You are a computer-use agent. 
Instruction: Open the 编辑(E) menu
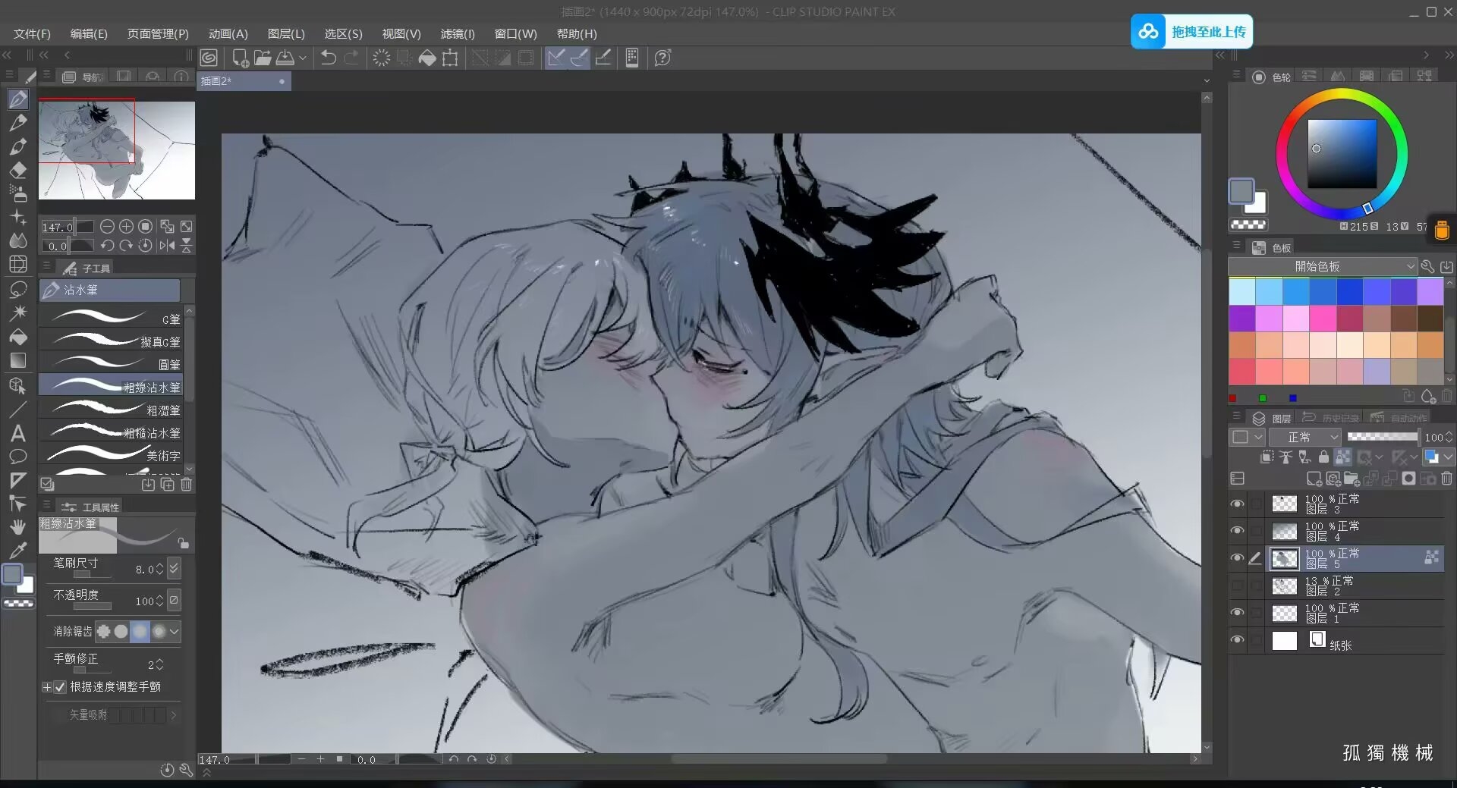89,34
